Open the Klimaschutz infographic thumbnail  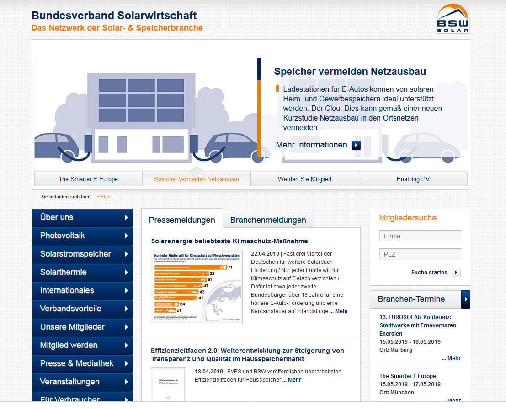197,286
